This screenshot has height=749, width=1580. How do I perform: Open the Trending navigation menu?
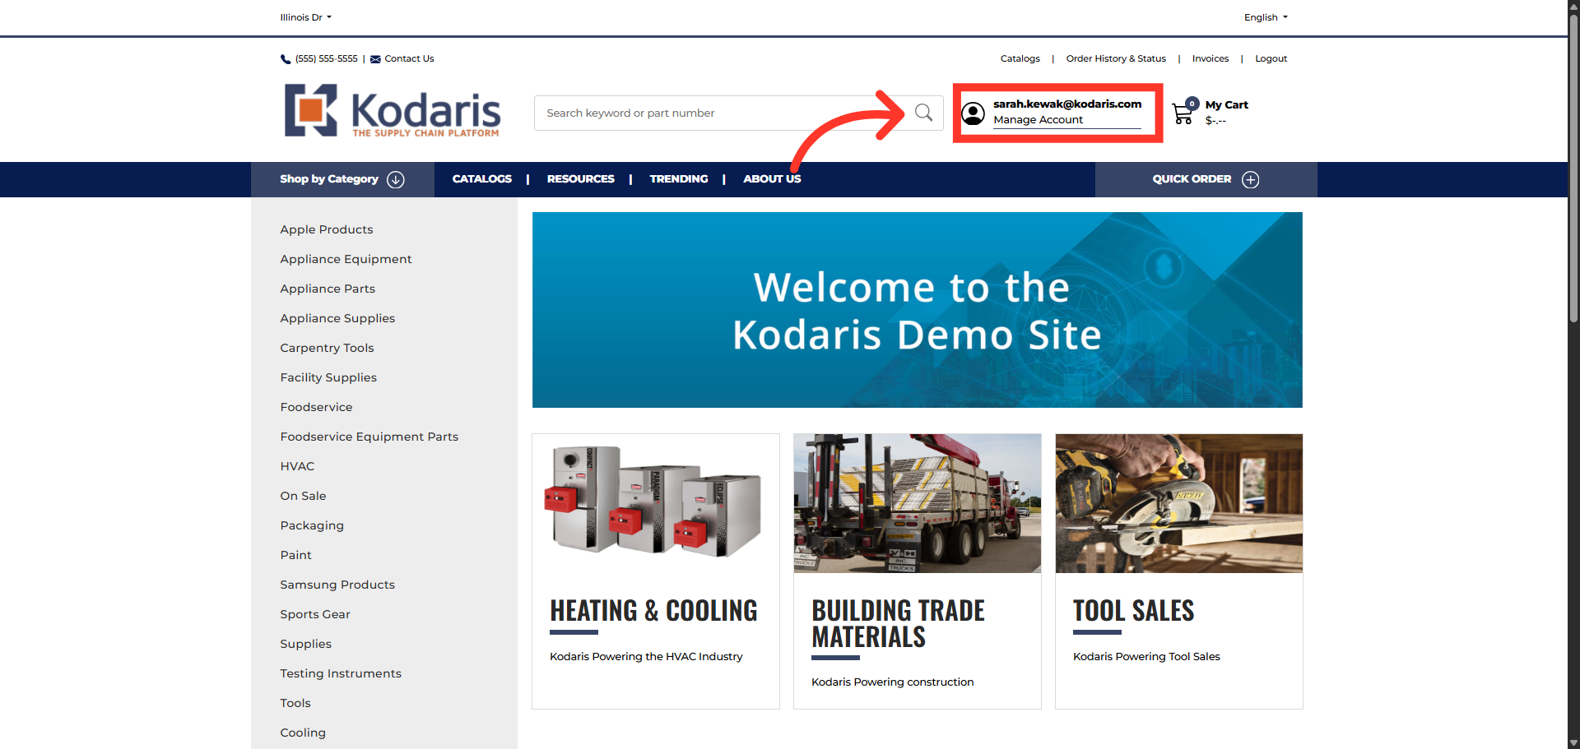point(678,179)
